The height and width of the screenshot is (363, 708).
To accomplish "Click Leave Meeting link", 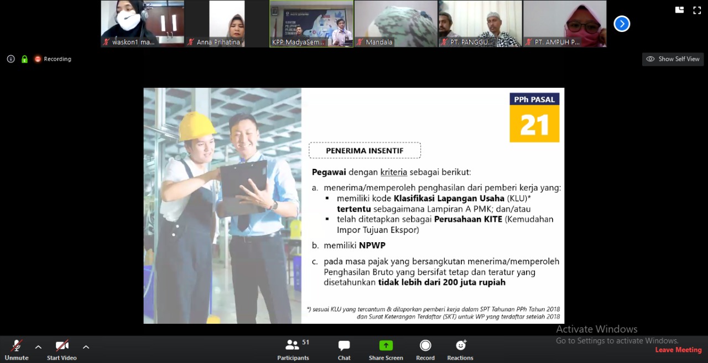I will click(678, 350).
